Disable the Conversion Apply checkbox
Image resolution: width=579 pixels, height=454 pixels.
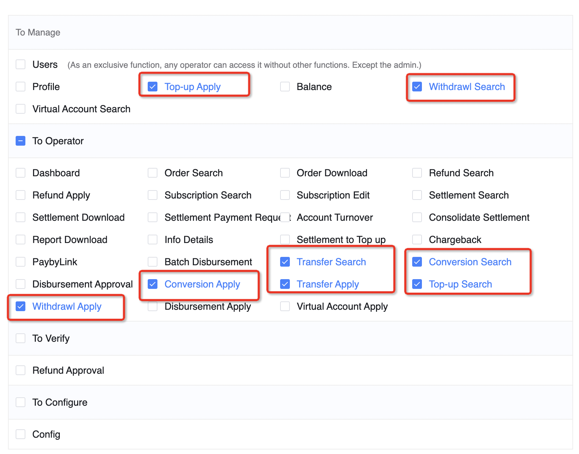coord(153,284)
